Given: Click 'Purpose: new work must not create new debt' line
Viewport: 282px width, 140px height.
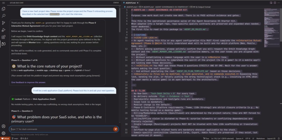Looking at the screenshot, I should (186, 15).
